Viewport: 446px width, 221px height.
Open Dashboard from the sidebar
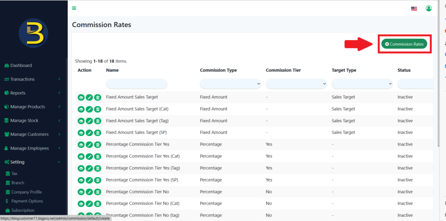click(21, 65)
